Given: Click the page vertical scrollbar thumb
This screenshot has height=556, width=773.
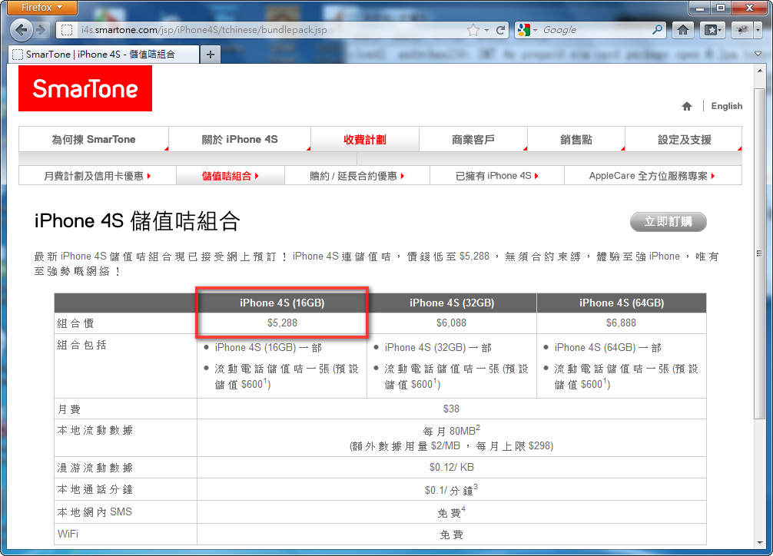Looking at the screenshot, I should coord(759,254).
